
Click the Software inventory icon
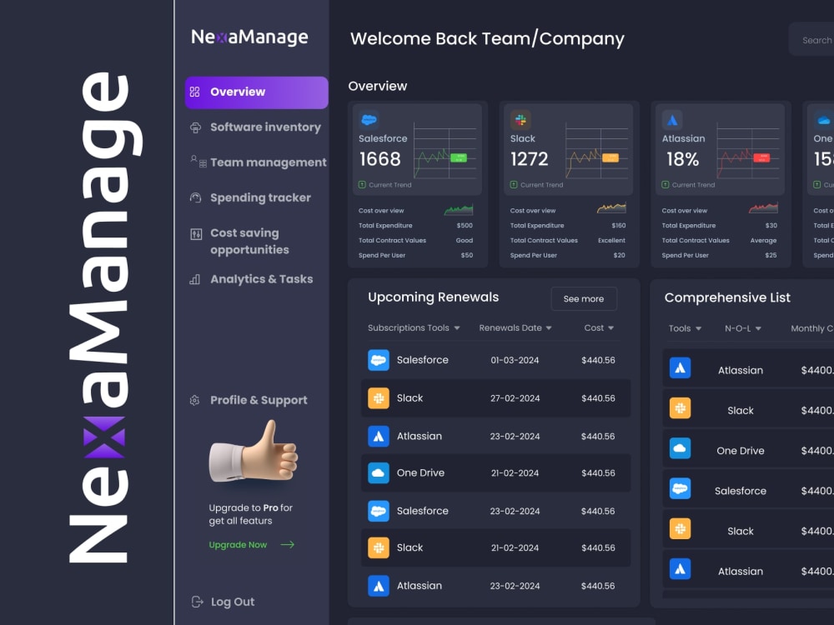pos(195,127)
